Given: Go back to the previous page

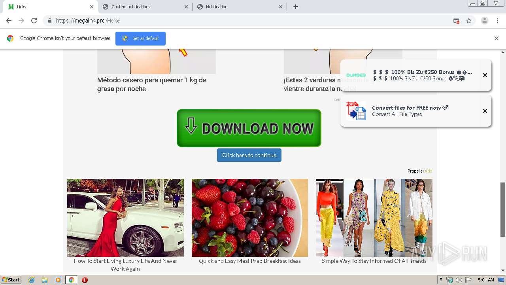Looking at the screenshot, I should click(x=9, y=21).
